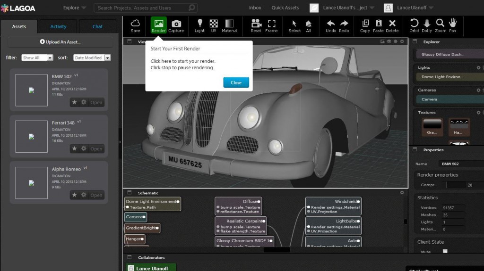
Task: Open the Ferrari 348 asset
Action: 96,149
